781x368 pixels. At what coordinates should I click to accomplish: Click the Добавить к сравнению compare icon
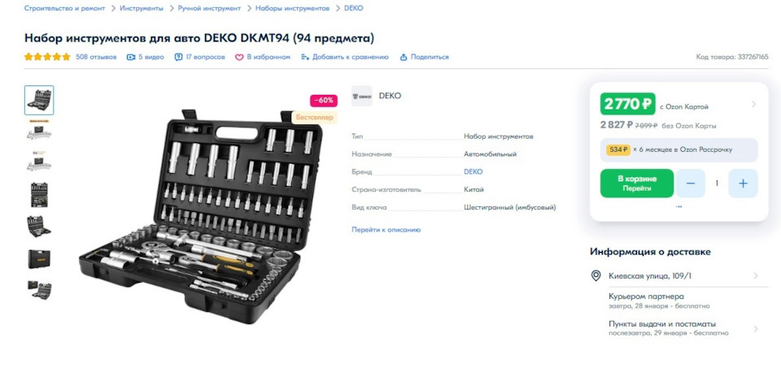[x=305, y=57]
